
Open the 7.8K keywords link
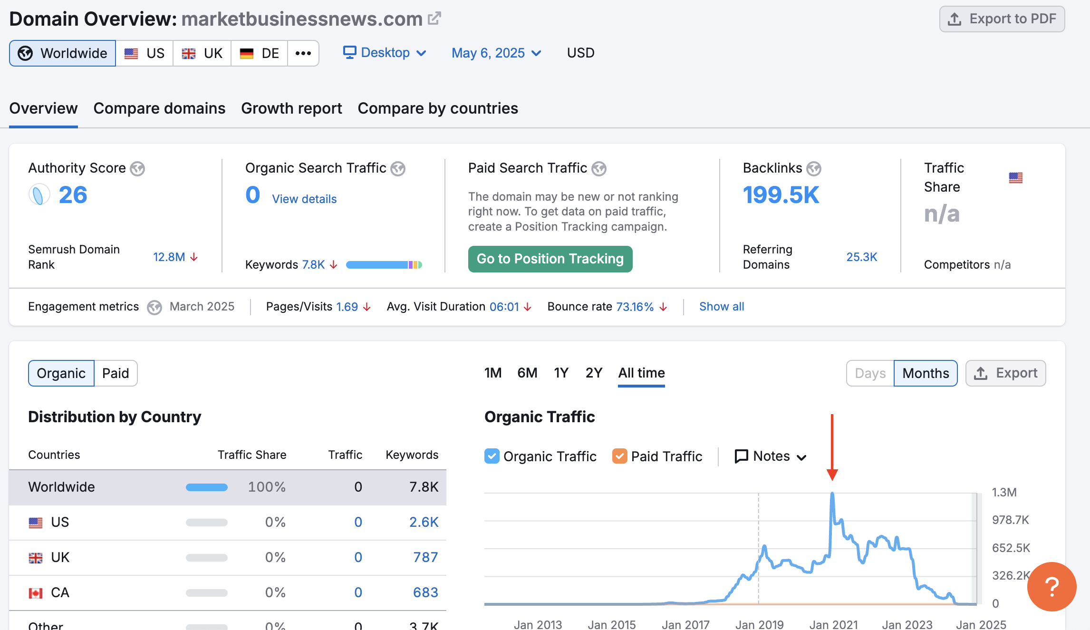[313, 265]
